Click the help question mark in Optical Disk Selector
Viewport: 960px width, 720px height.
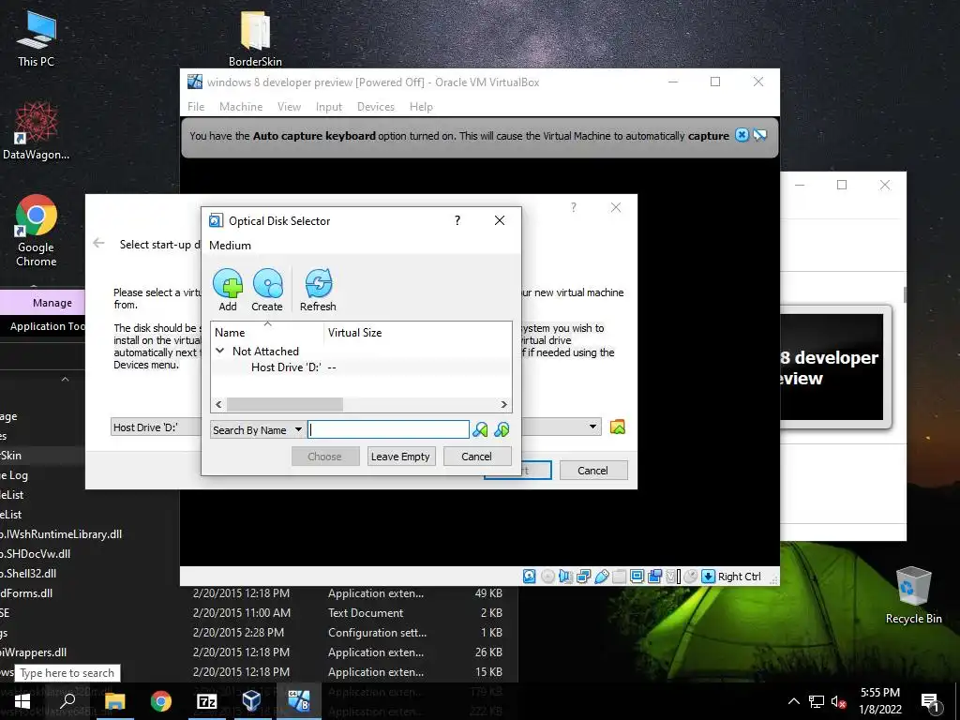tap(457, 220)
